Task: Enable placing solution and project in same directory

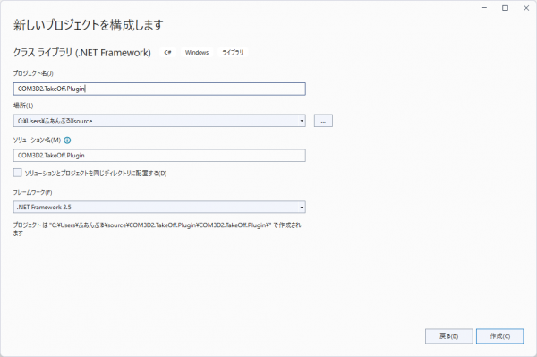Action: pos(18,173)
